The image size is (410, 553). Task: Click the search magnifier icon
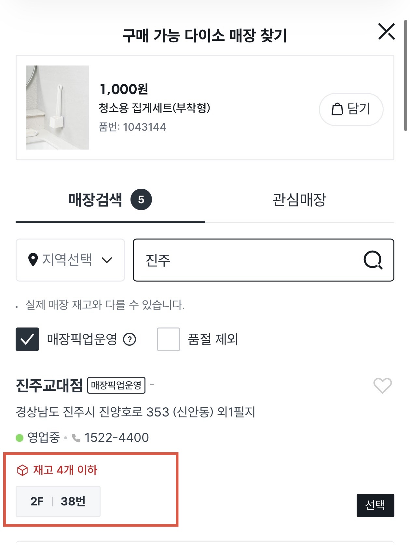pos(373,260)
